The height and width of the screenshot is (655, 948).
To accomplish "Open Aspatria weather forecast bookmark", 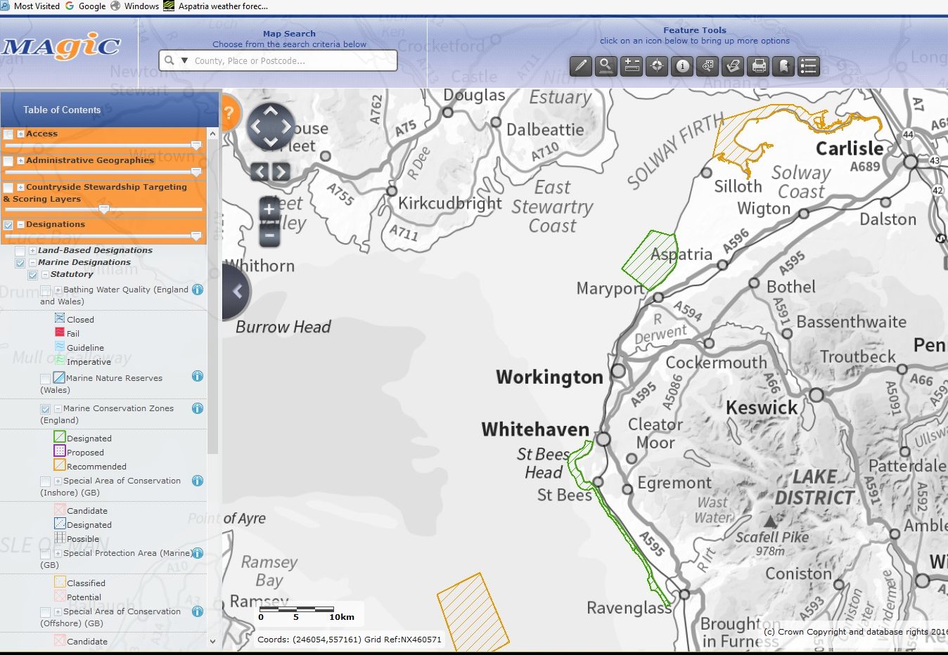I will click(216, 6).
